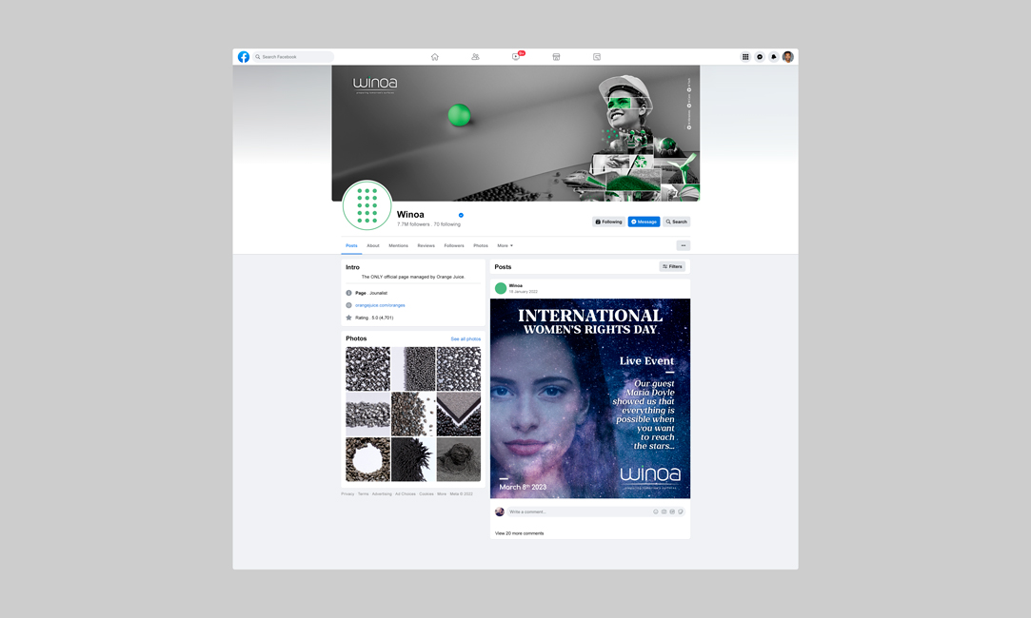Open the Watch video icon with badge

click(x=516, y=57)
